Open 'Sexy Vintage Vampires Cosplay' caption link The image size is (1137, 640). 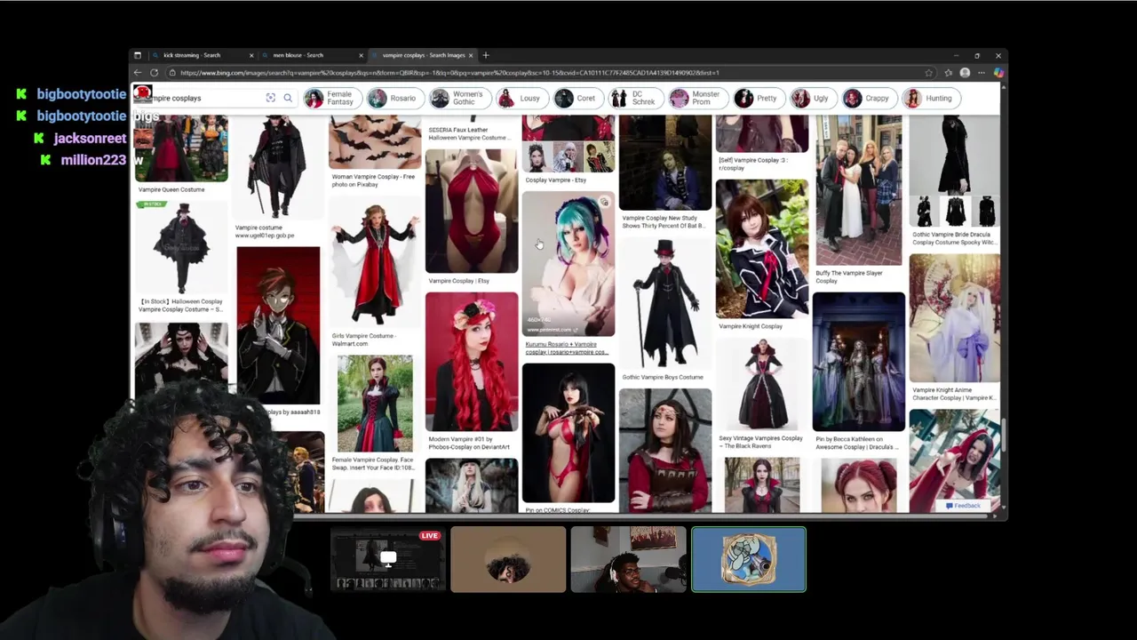[x=760, y=442]
